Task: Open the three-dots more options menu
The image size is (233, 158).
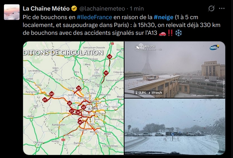Action: (222, 9)
